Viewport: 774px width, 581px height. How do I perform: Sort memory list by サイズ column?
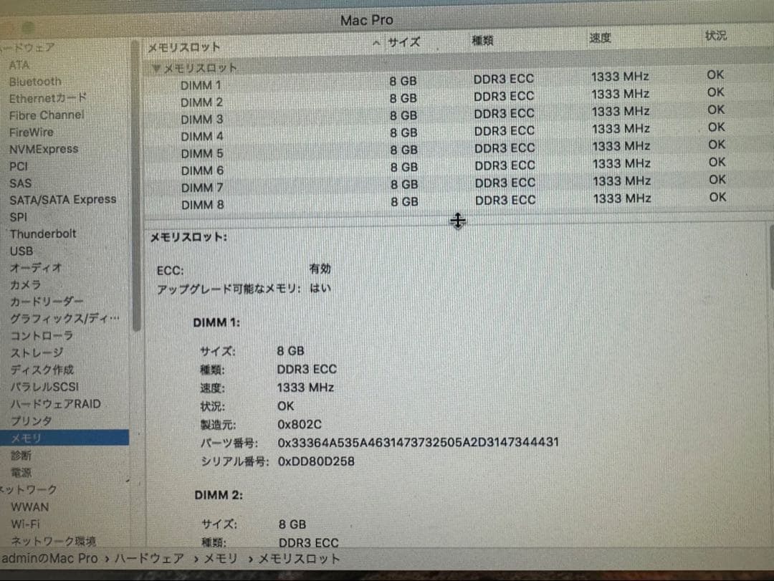pos(403,42)
